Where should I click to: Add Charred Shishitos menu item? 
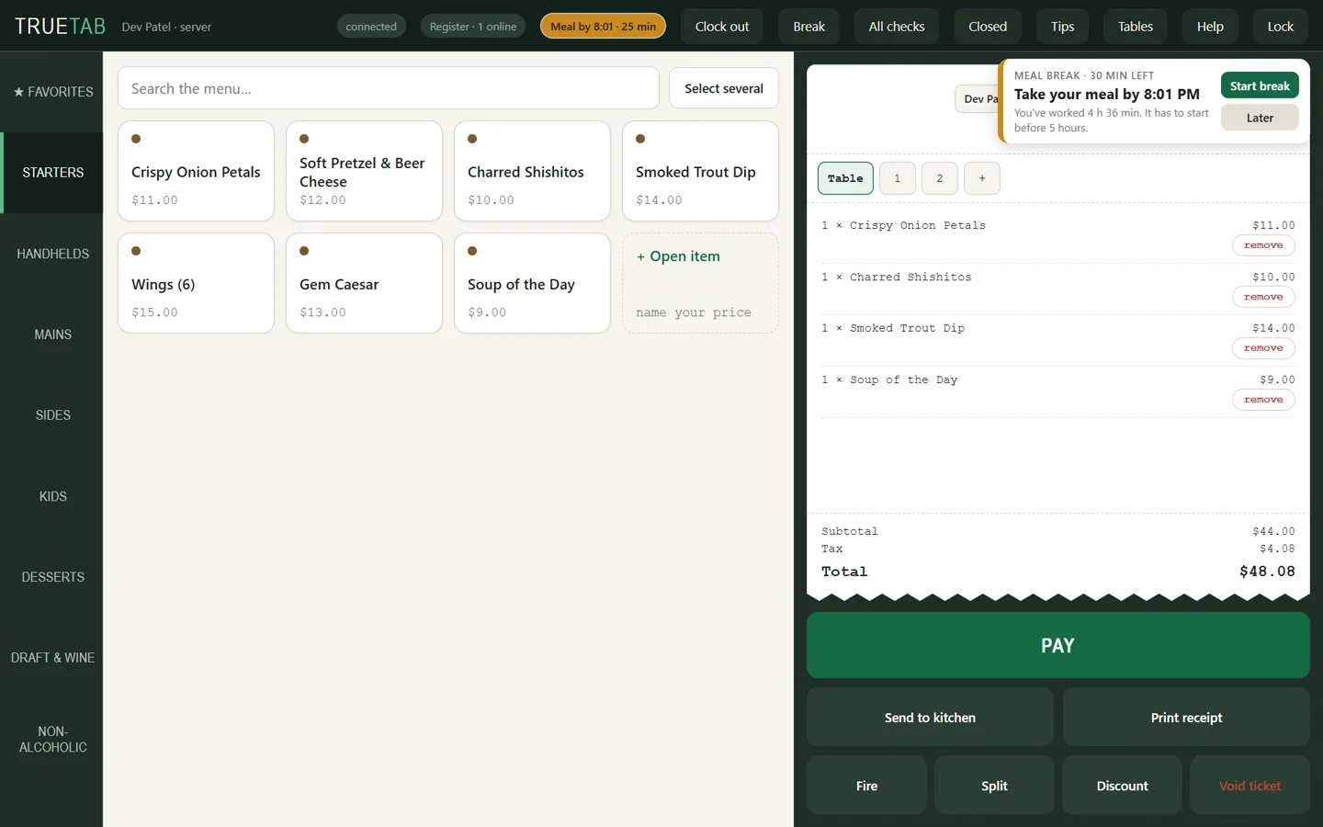pyautogui.click(x=532, y=171)
